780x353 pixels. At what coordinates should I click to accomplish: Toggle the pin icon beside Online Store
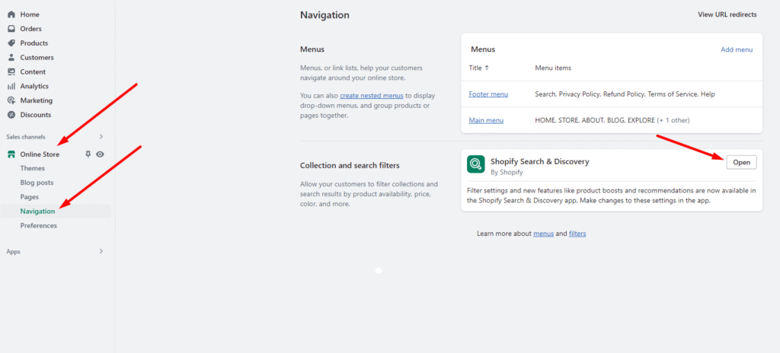coord(88,154)
